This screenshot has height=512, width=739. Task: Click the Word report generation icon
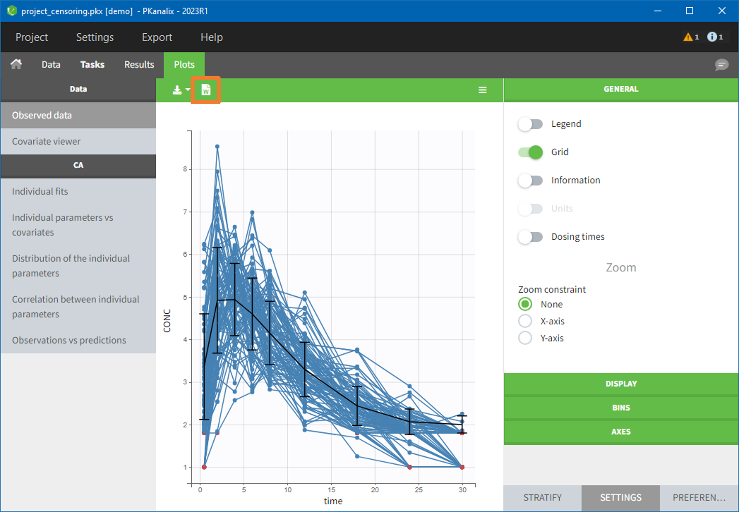click(206, 90)
